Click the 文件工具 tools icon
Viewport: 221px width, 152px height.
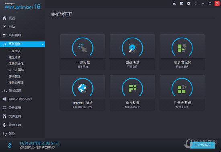coord(5,116)
